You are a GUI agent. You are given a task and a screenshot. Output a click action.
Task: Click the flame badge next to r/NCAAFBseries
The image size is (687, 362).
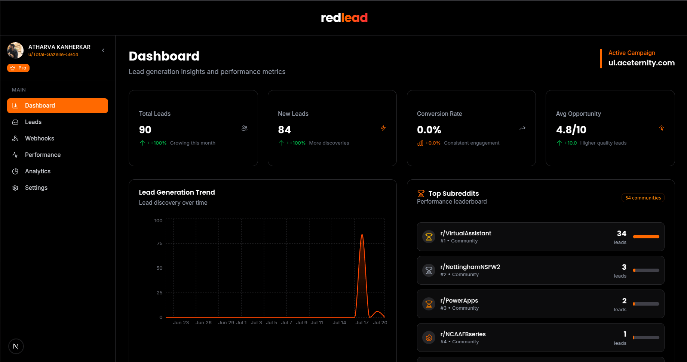pyautogui.click(x=429, y=337)
